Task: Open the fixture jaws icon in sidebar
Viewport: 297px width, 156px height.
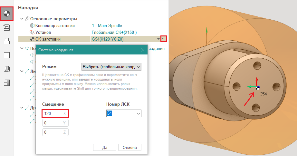Action: (x=7, y=69)
